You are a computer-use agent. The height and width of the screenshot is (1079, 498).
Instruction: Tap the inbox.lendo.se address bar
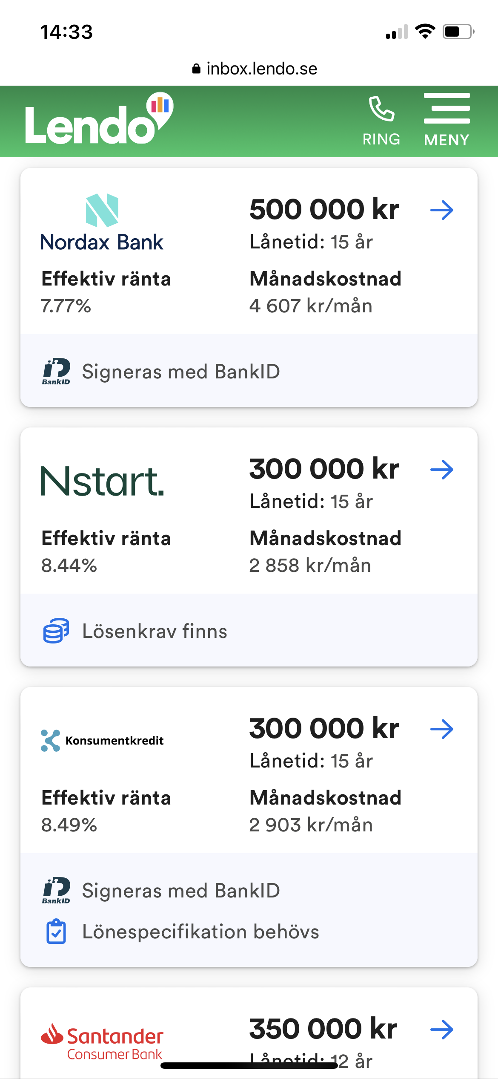point(255,69)
